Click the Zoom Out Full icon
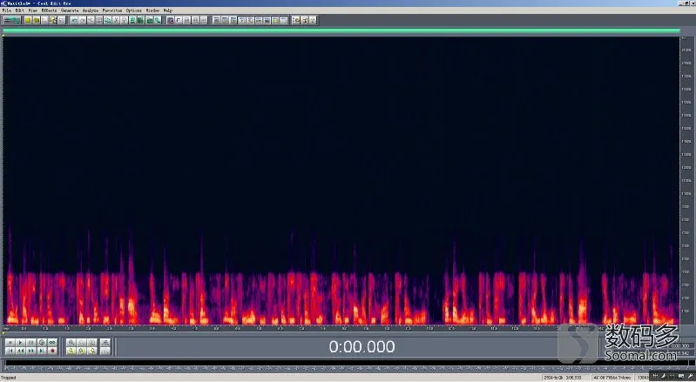The width and height of the screenshot is (696, 382). point(92,343)
